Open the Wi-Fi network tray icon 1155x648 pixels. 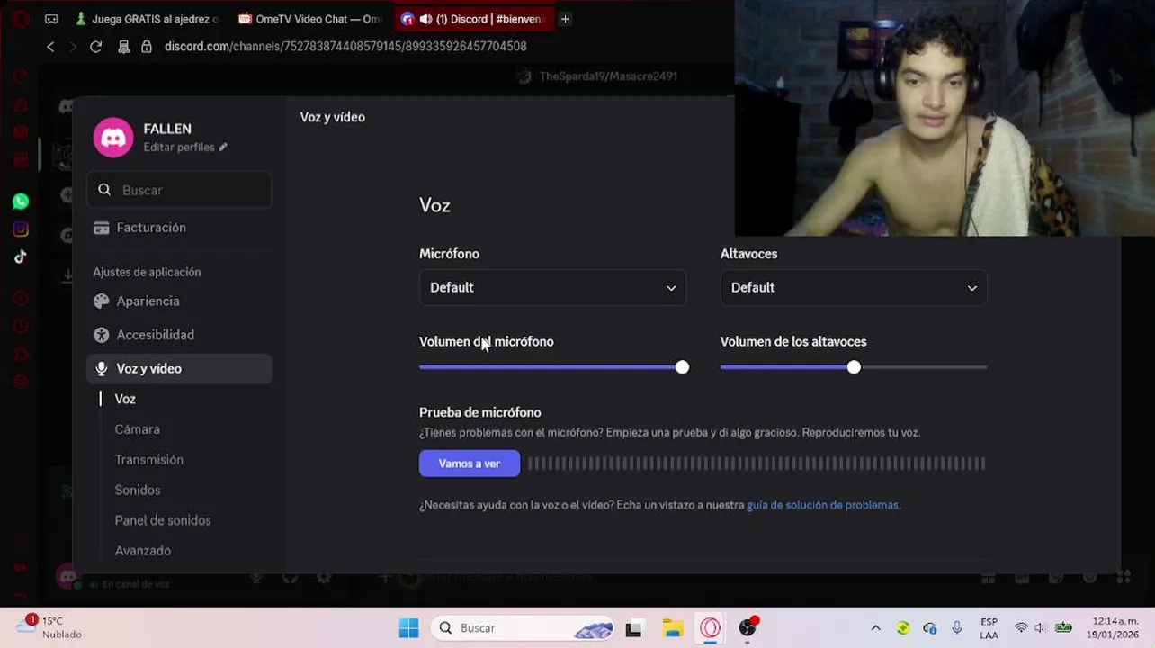click(x=1021, y=628)
